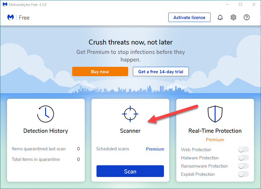Open the notifications bell

(x=220, y=18)
